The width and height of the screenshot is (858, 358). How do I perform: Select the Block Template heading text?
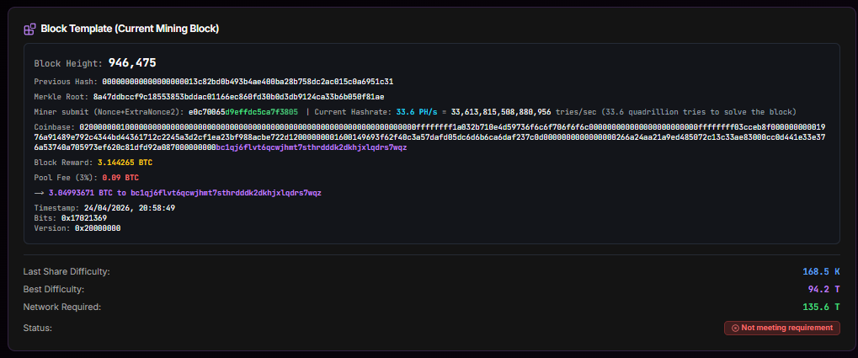click(x=130, y=29)
